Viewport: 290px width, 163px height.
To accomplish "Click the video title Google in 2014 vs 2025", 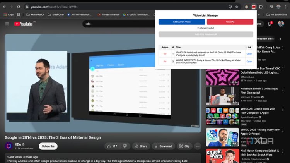I will tap(53, 137).
